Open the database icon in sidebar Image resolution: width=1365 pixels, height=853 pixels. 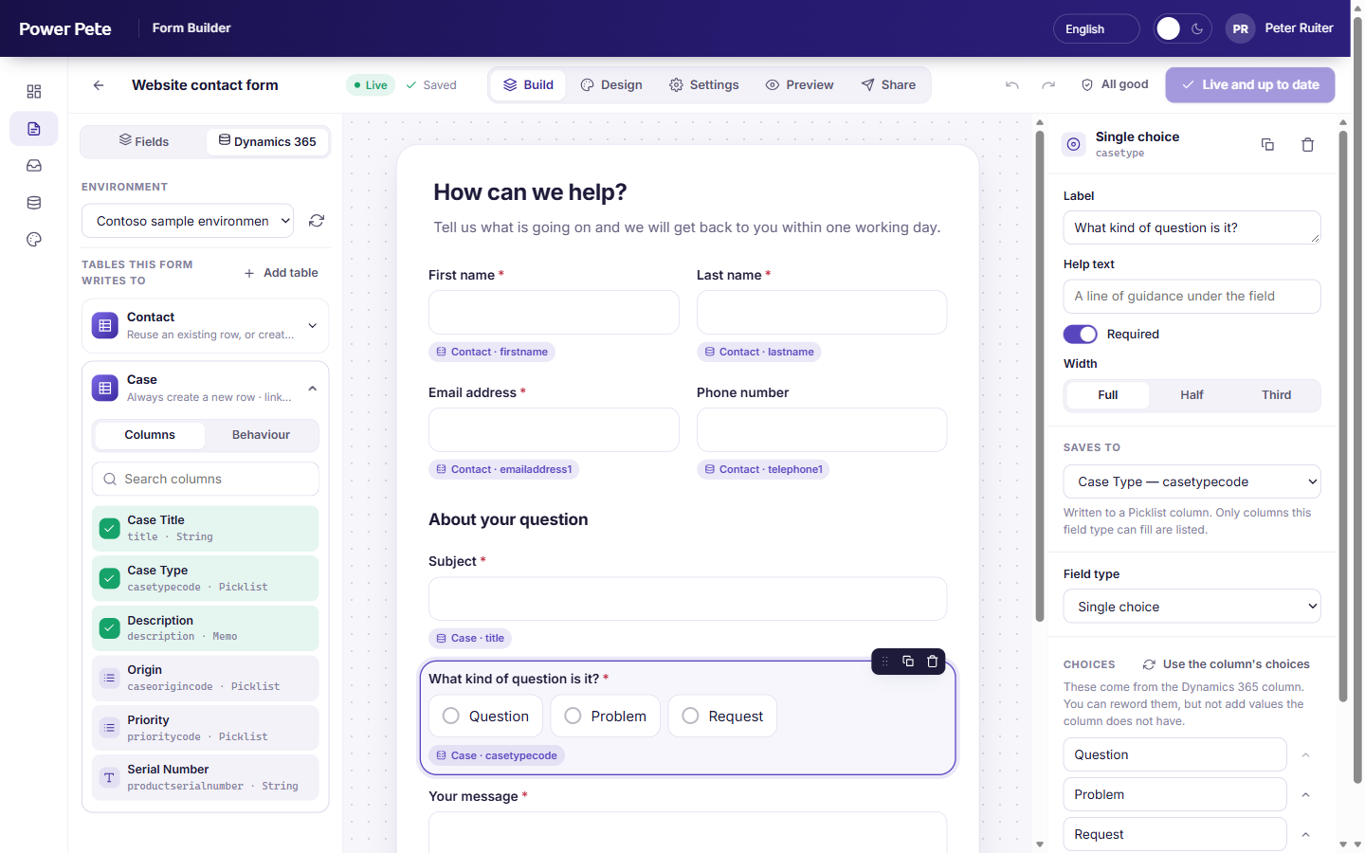click(34, 203)
